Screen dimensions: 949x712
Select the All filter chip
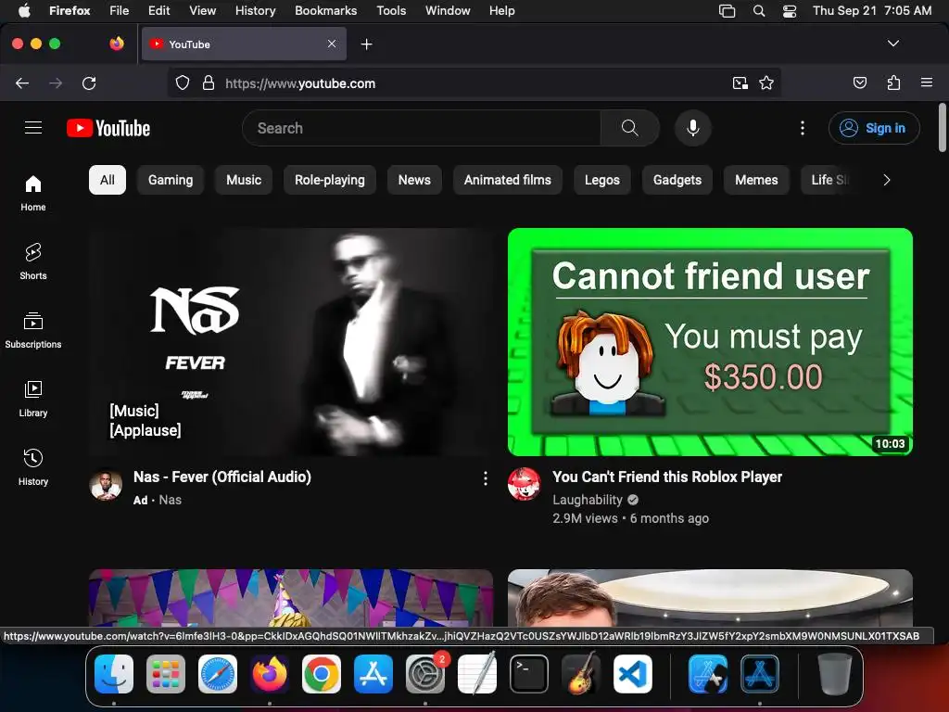108,180
